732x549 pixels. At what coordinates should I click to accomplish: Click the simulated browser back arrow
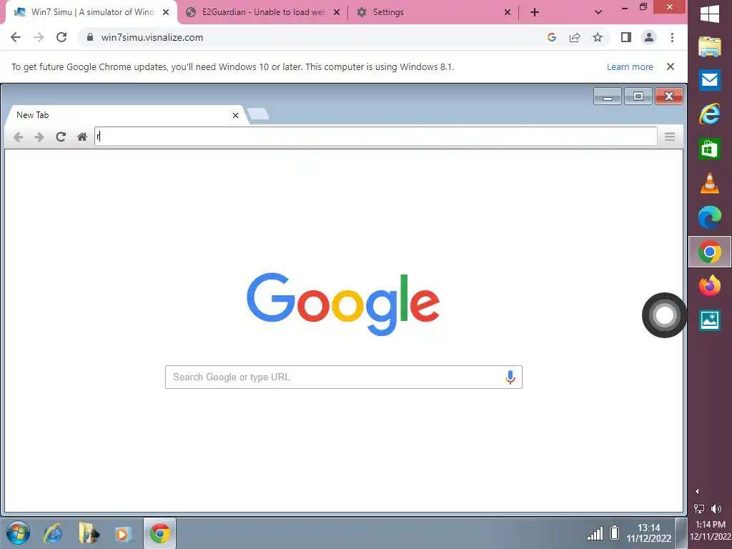[x=18, y=137]
